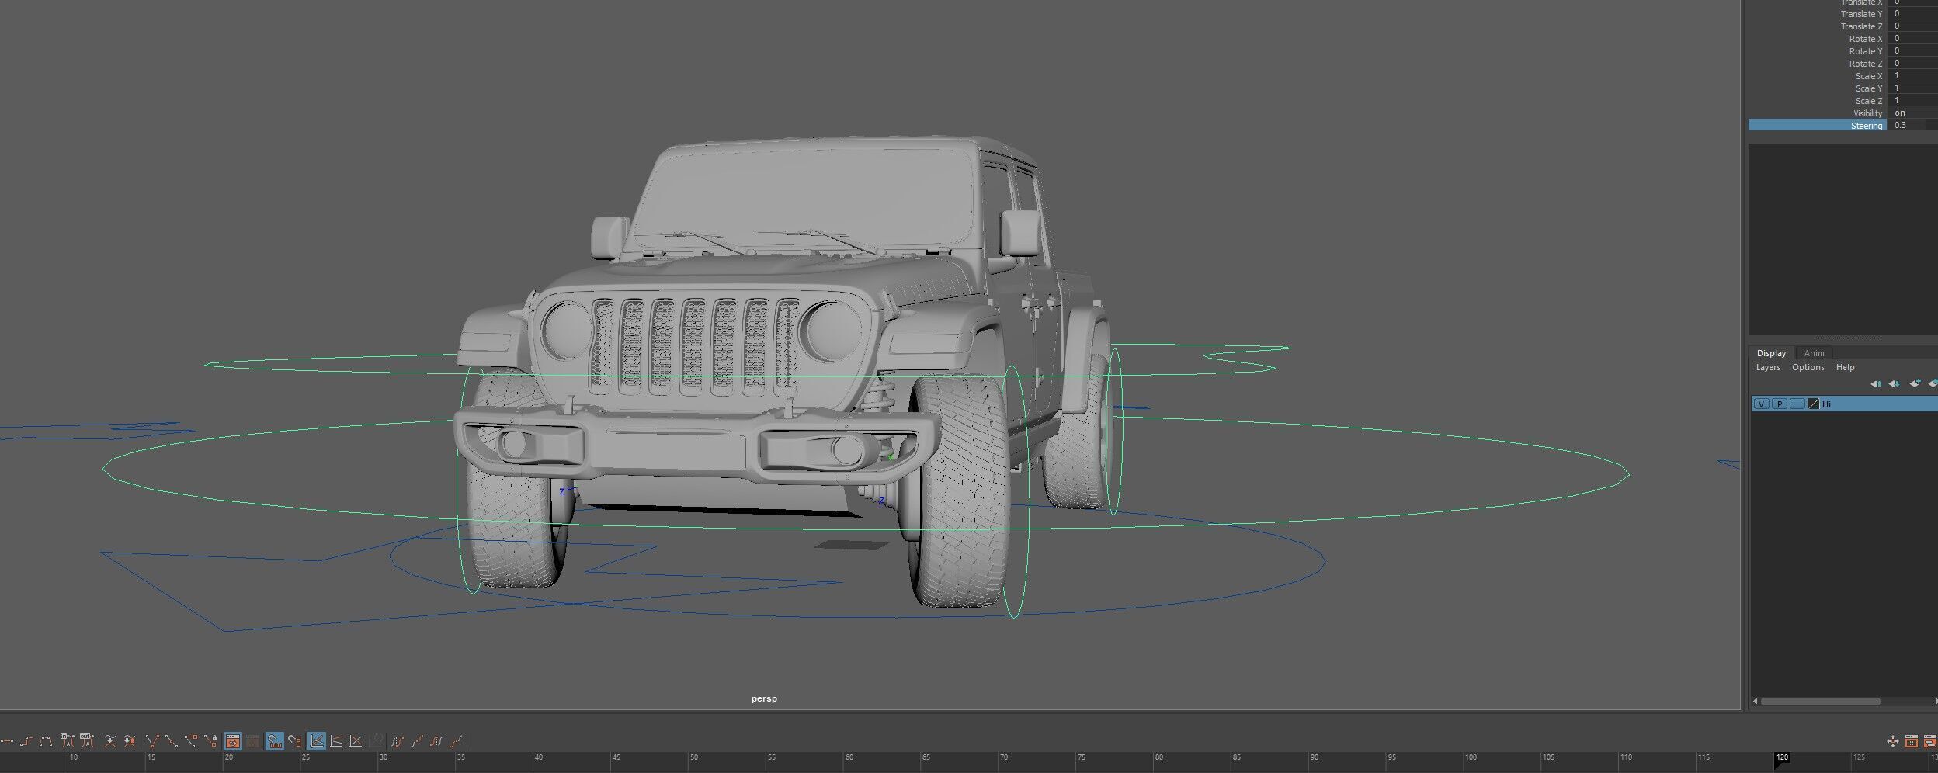The width and height of the screenshot is (1938, 773).
Task: Select the linear tangents icon
Action: [7, 741]
